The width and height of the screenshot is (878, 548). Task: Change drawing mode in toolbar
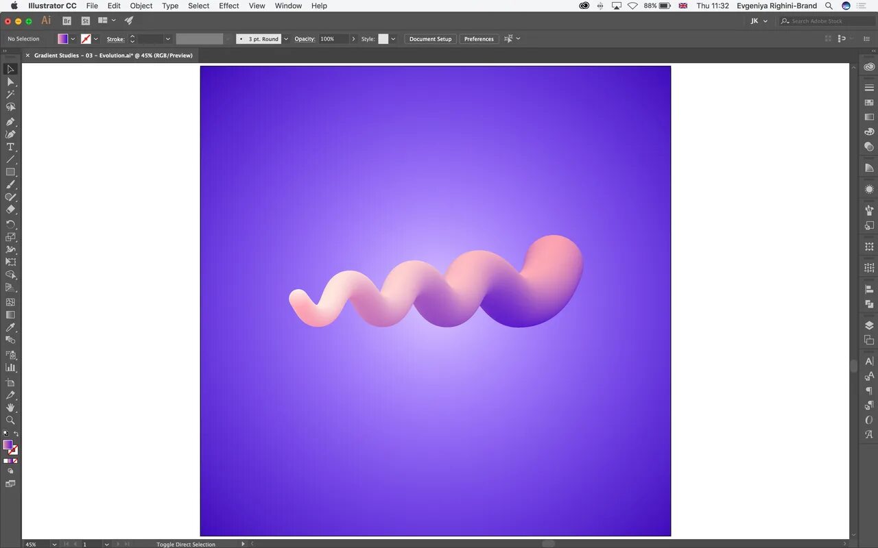[x=10, y=471]
